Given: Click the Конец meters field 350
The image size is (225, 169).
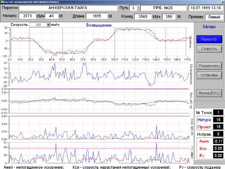Looking at the screenshot, I should click(169, 16).
